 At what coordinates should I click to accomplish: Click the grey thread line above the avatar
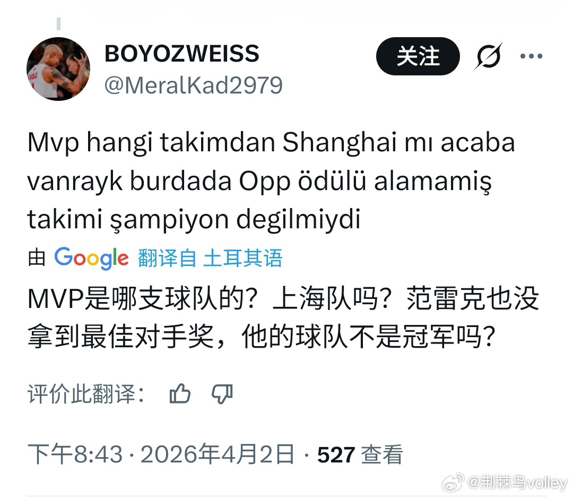[58, 24]
